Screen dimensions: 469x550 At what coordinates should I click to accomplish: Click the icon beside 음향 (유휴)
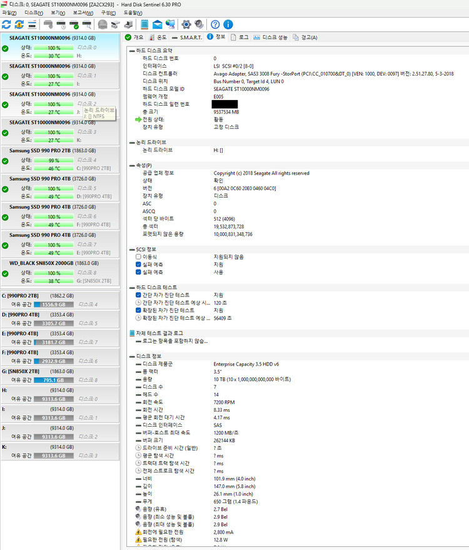point(138,509)
